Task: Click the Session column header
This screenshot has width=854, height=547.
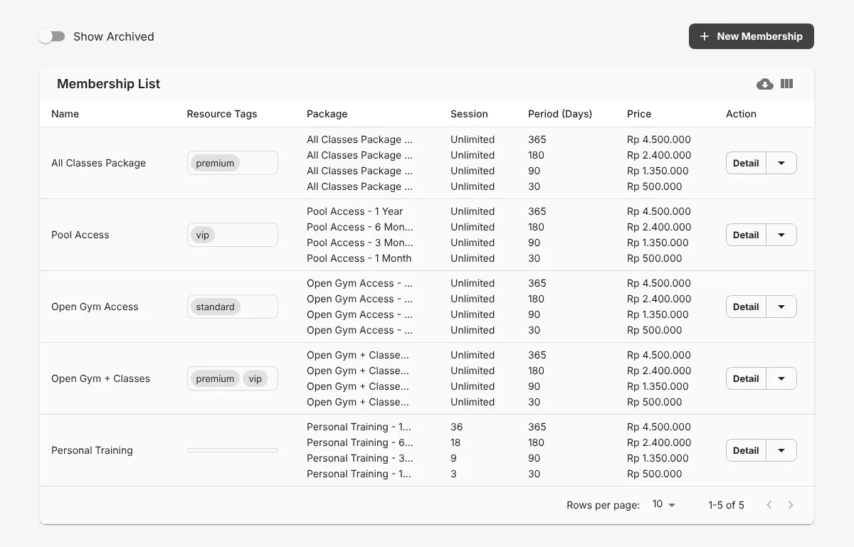Action: pyautogui.click(x=469, y=114)
